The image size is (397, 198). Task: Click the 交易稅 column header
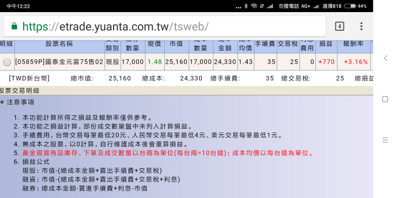point(288,44)
